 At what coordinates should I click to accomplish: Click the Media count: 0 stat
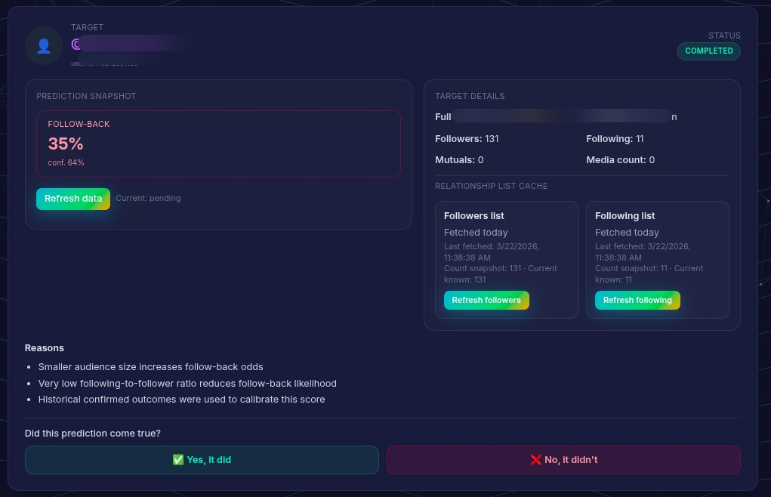(620, 160)
